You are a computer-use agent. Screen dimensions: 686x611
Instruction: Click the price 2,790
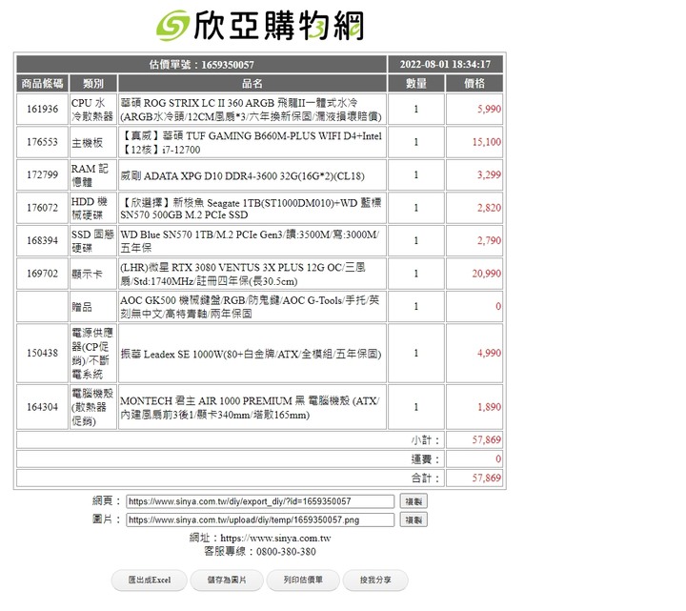[489, 240]
